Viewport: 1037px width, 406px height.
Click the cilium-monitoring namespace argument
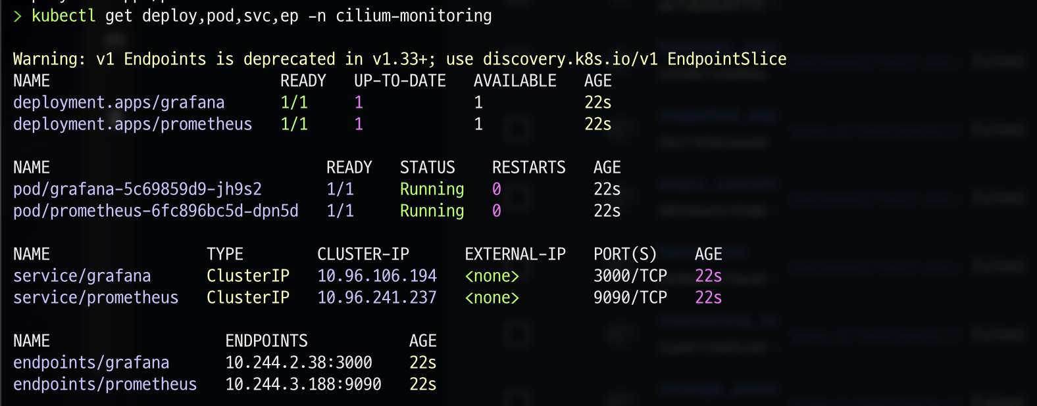pyautogui.click(x=414, y=16)
